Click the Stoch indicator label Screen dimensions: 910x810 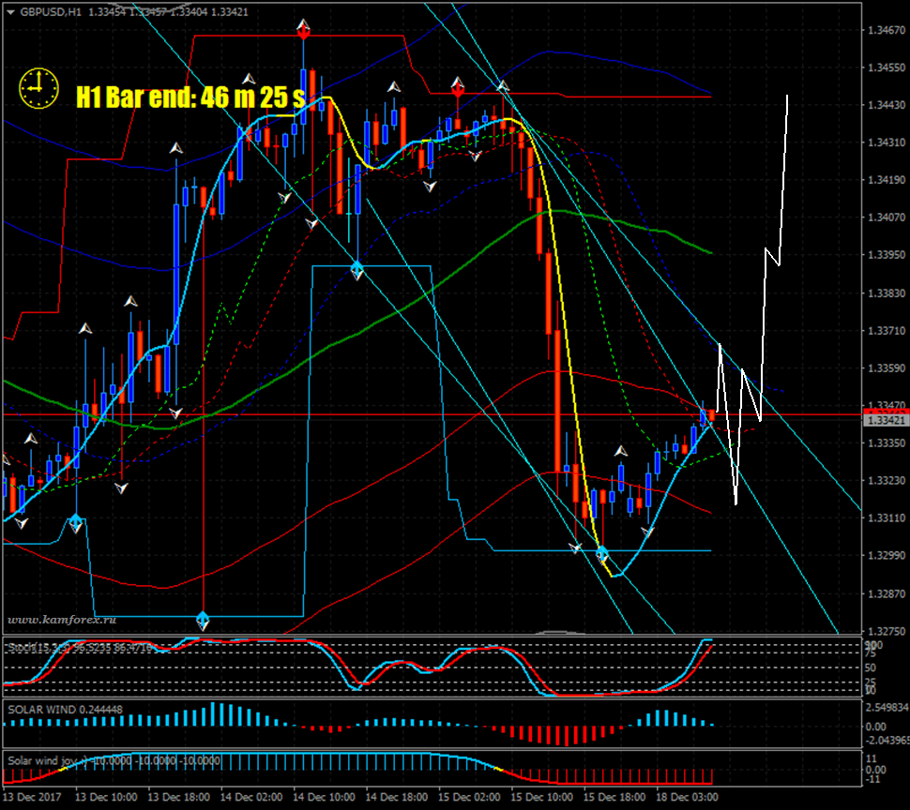pos(79,647)
